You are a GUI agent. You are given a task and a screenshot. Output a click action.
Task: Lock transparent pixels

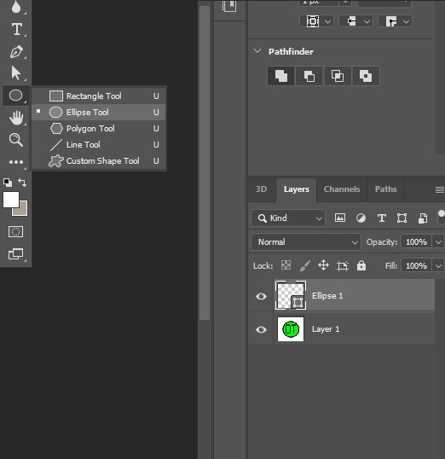click(286, 265)
